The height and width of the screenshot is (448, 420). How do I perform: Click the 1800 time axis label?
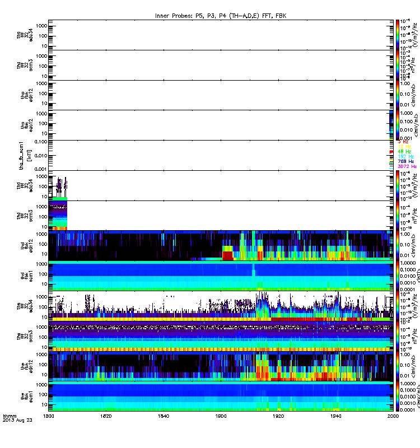tap(48, 416)
